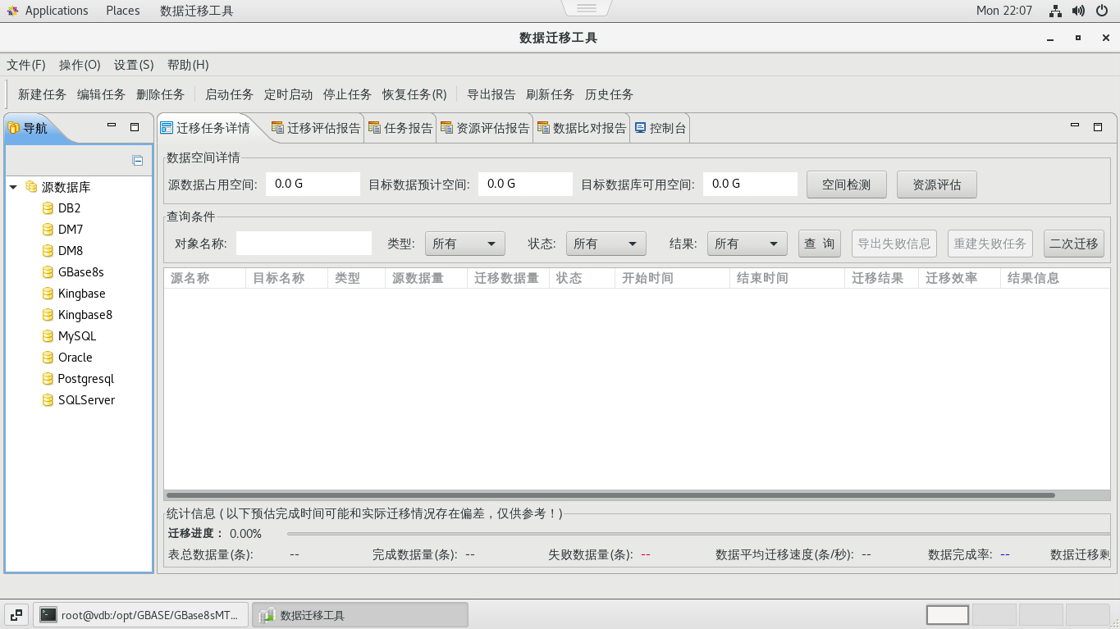
Task: Click the 删除任务 toolbar button
Action: pos(160,94)
